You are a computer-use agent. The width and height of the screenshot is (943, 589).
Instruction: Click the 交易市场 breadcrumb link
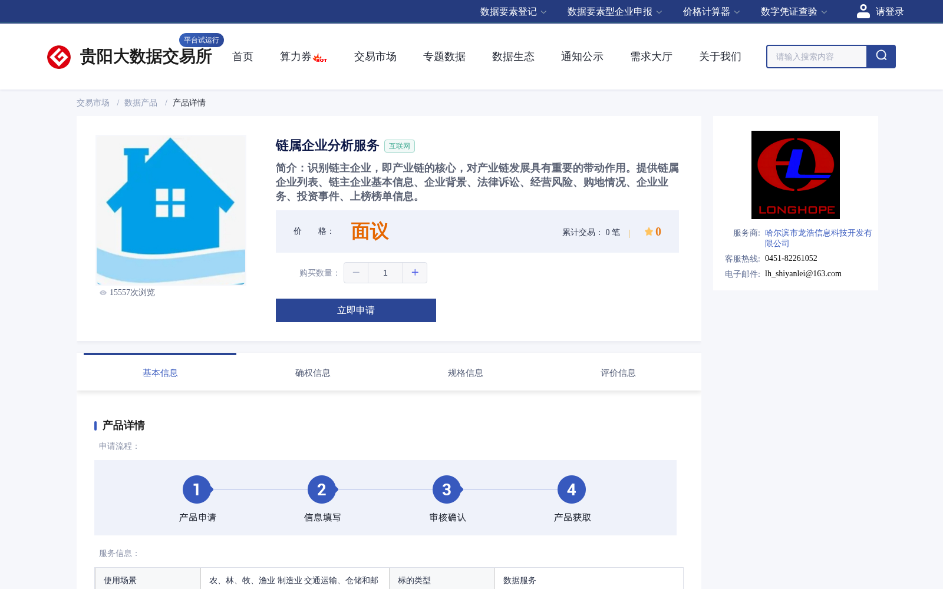click(x=93, y=102)
